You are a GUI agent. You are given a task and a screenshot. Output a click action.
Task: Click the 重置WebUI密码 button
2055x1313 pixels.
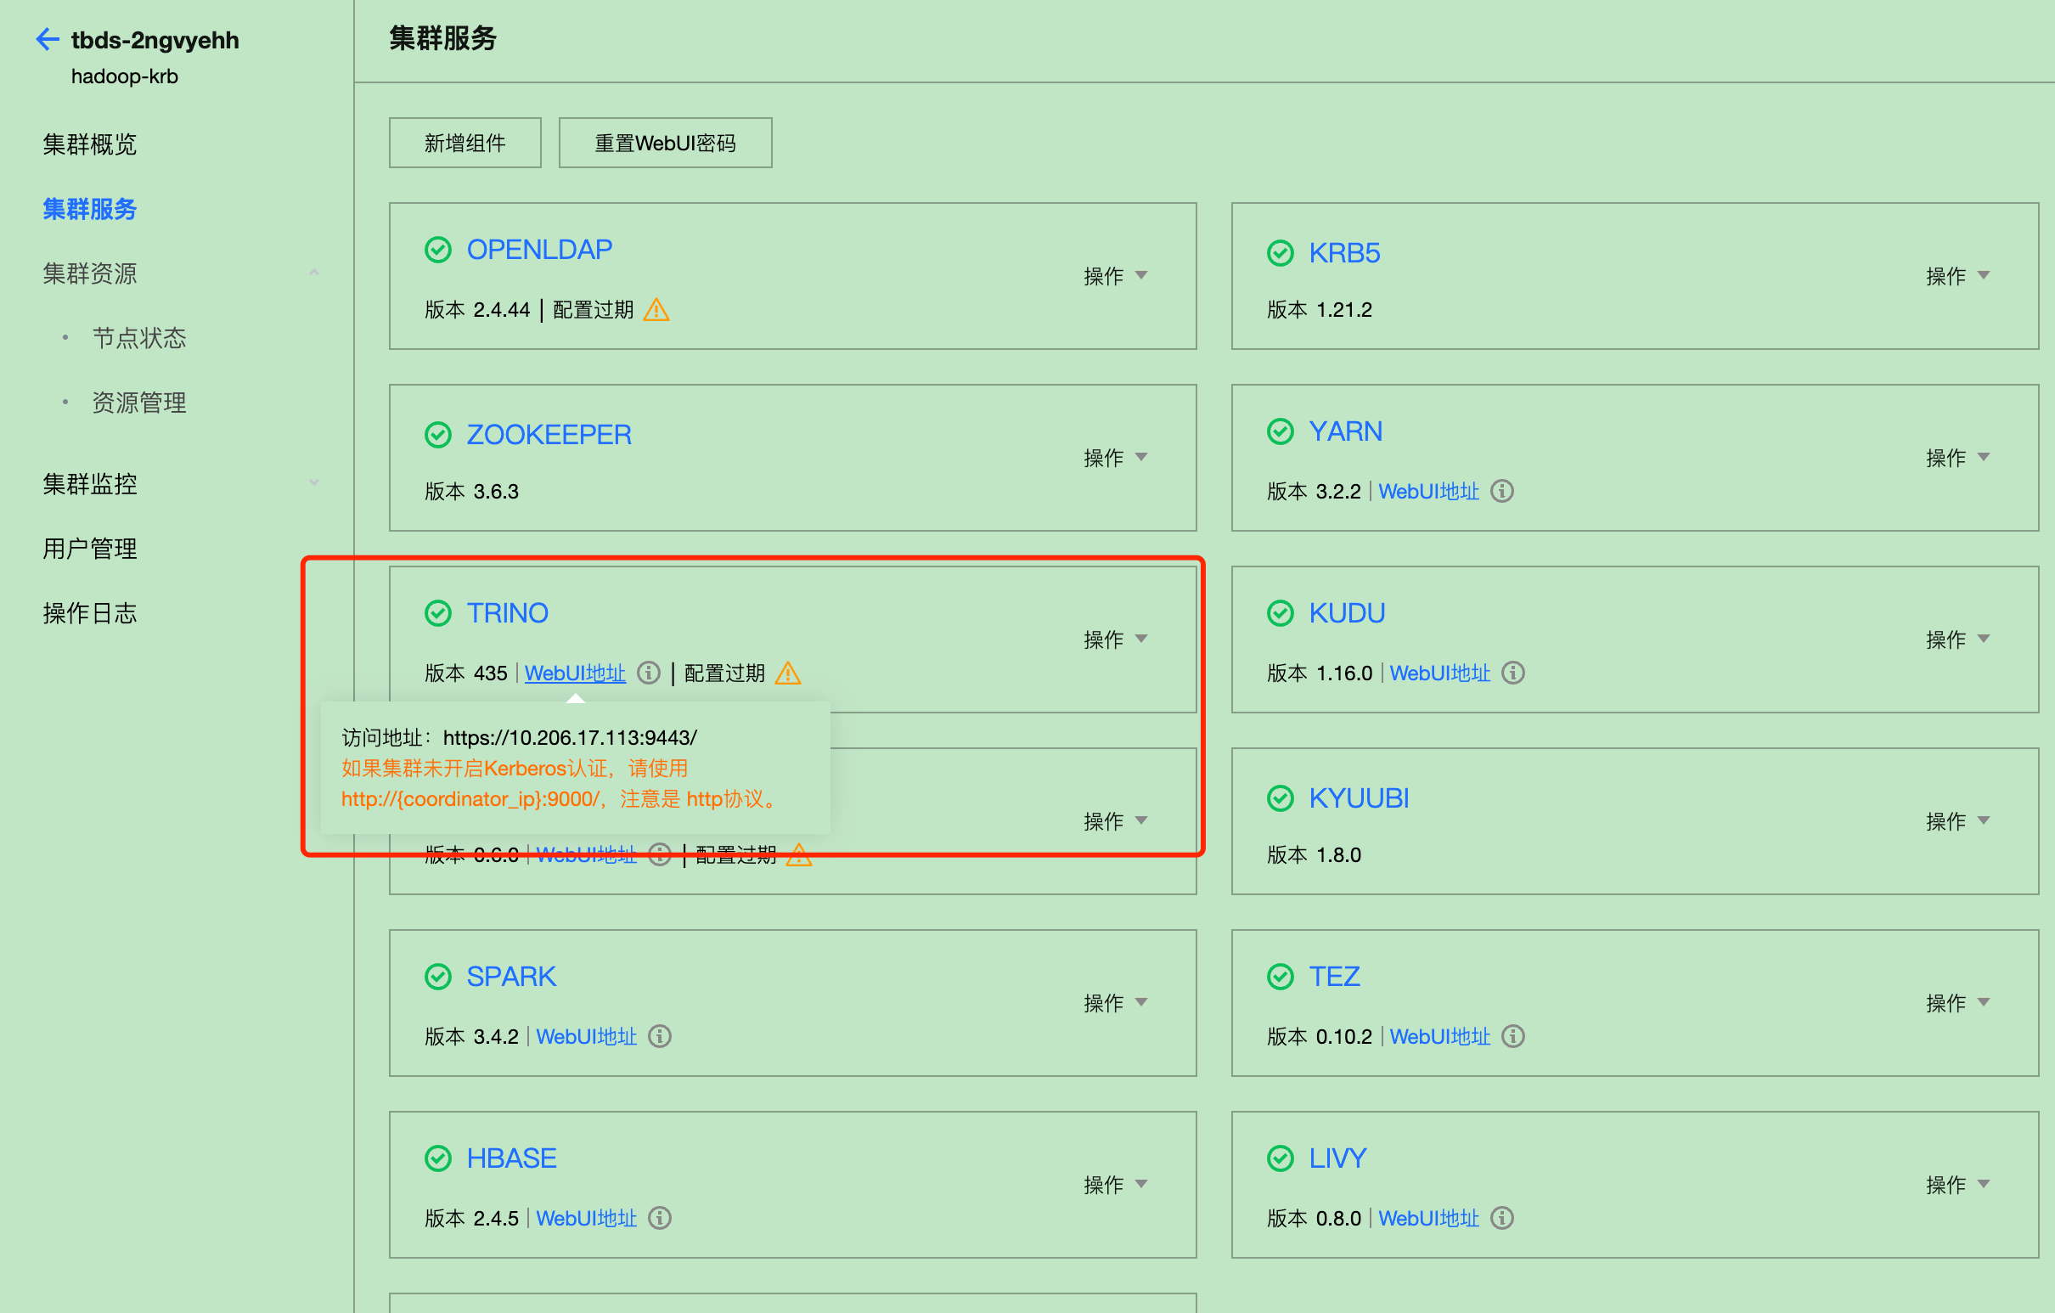(664, 143)
